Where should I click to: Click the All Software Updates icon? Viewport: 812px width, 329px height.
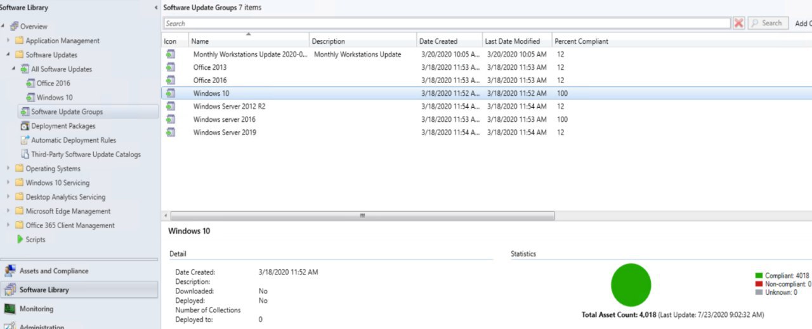coord(25,69)
